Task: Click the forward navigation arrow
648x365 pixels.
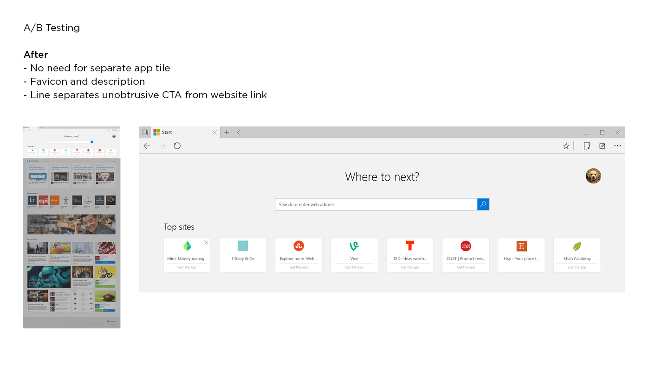Action: tap(162, 146)
